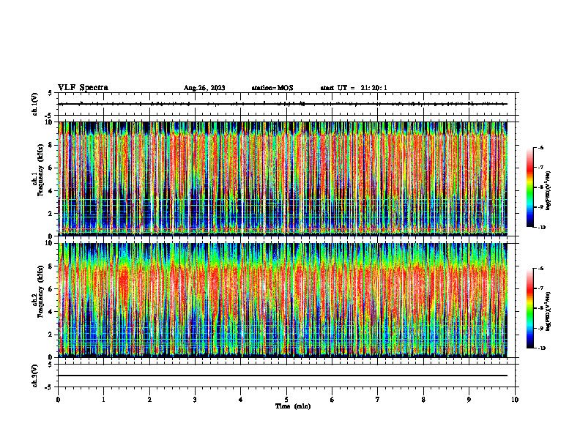Click the flat ch.3 voltage trace line
Screen dimensions: 580x448
(x=283, y=376)
